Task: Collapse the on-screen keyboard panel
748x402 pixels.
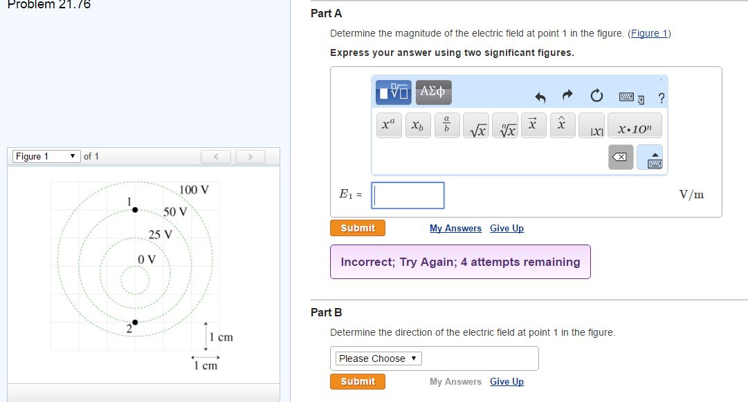Action: coord(650,157)
